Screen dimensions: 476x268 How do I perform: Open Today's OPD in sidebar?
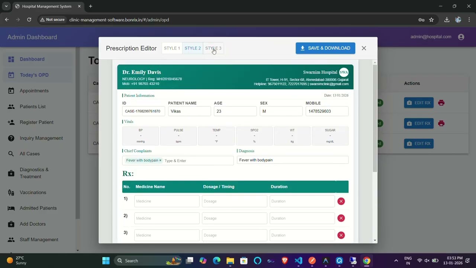click(x=37, y=75)
